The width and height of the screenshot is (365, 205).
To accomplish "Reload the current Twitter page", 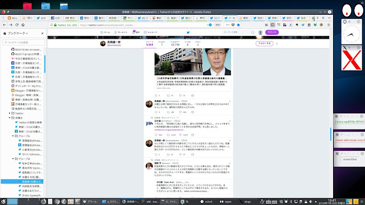I will pyautogui.click(x=17, y=25).
